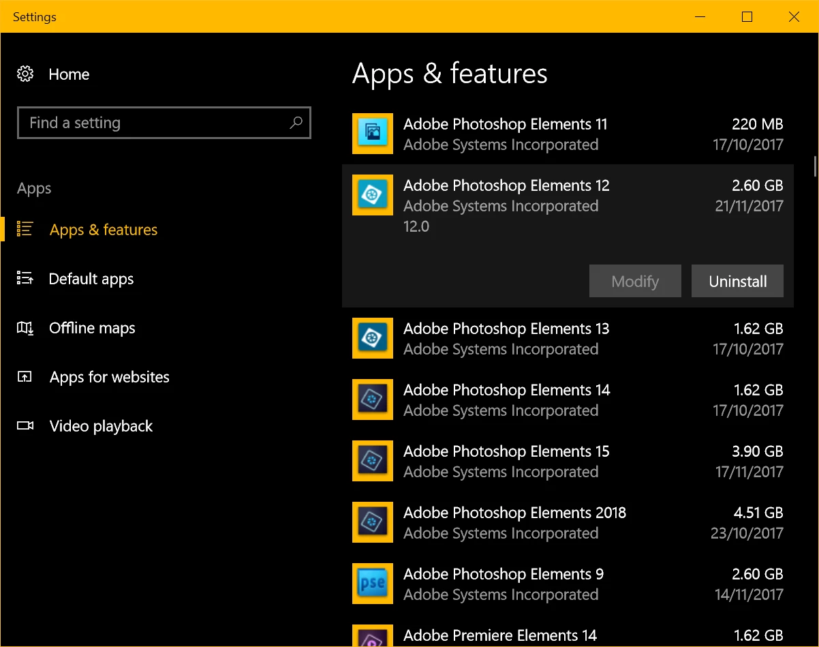Screen dimensions: 819x647
Task: Click the 23/10/2017 install date
Action: [x=747, y=533]
